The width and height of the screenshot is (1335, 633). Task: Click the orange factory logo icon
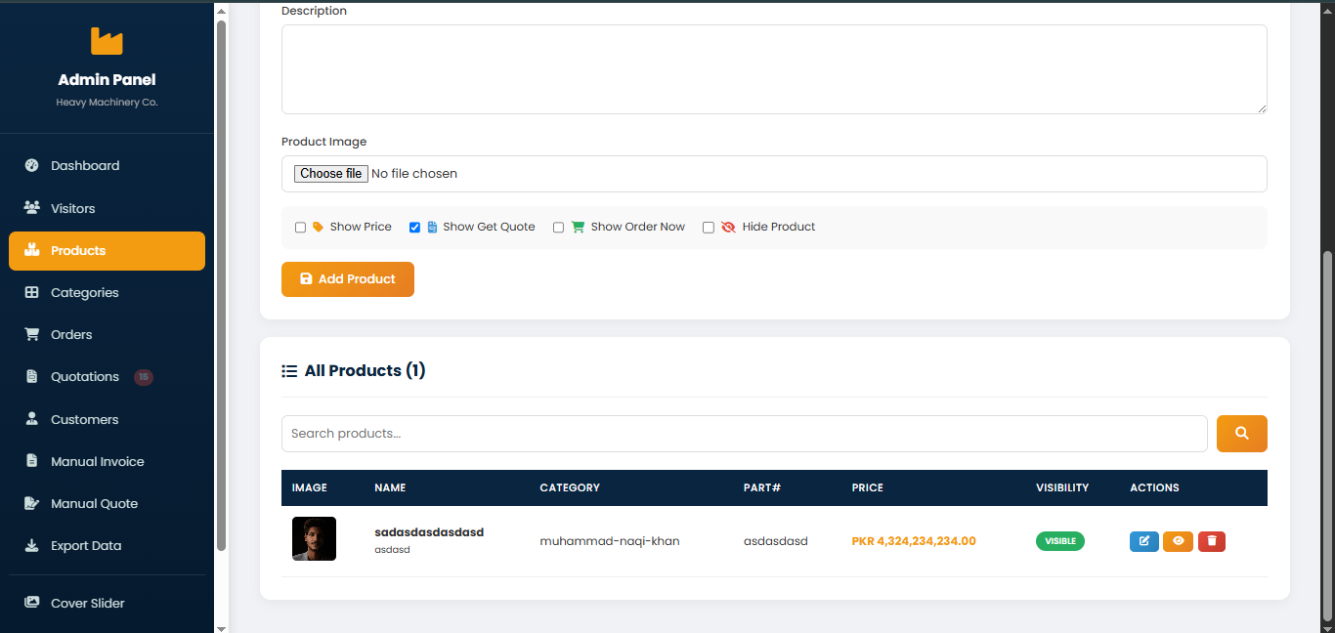click(x=107, y=41)
